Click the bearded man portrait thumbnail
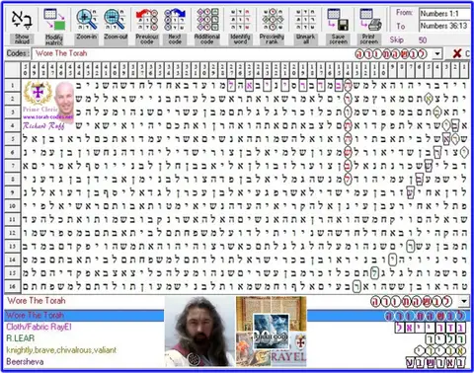 [199, 332]
